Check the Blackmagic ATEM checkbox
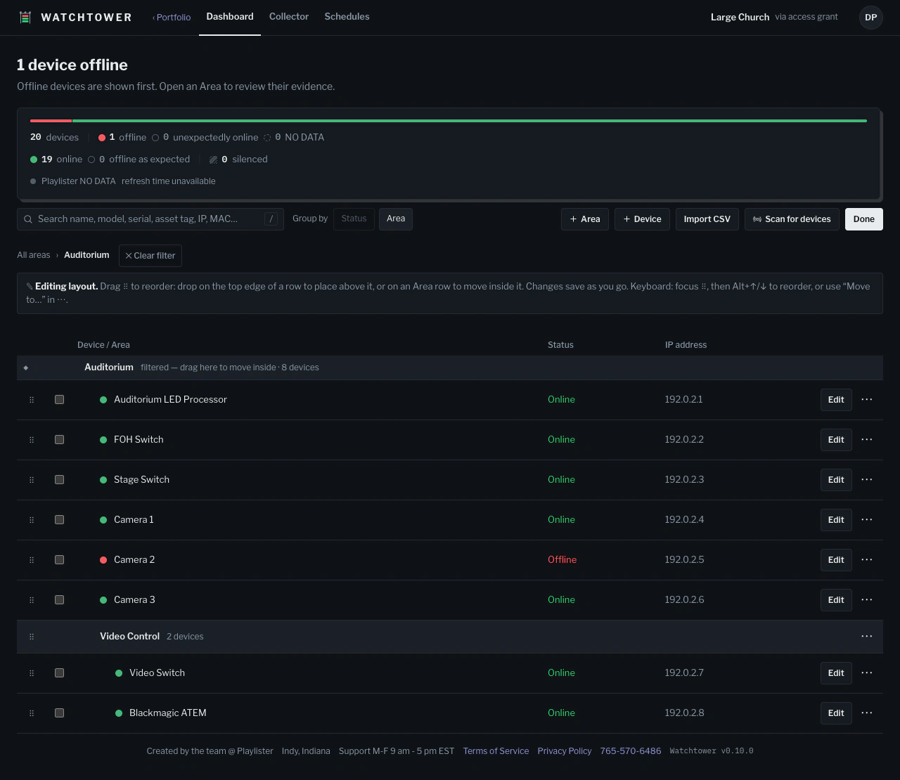The image size is (900, 780). pos(60,713)
